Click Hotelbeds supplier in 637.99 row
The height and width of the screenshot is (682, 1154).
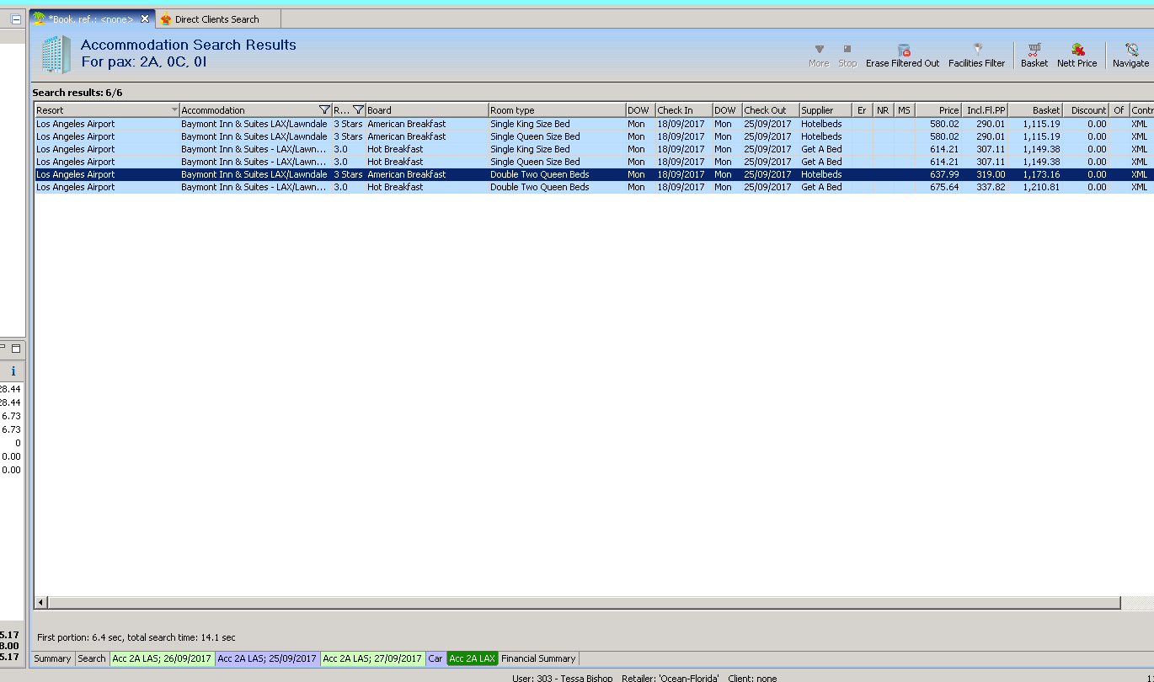(x=821, y=174)
